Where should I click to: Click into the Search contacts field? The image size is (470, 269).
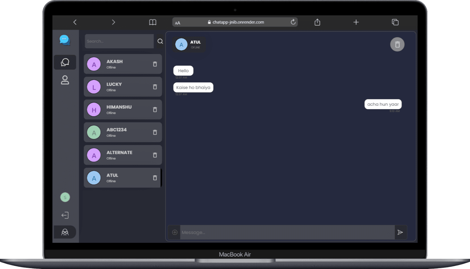pos(119,41)
